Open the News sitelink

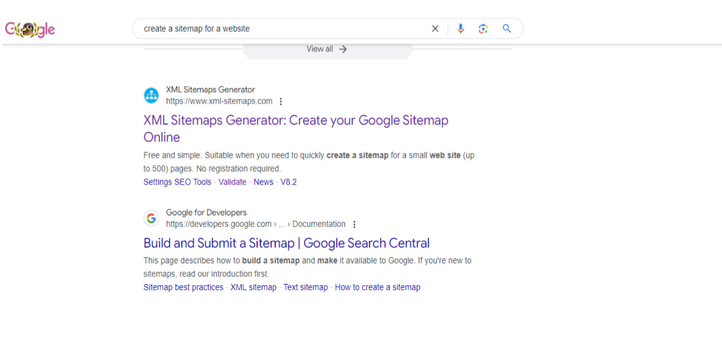coord(263,182)
